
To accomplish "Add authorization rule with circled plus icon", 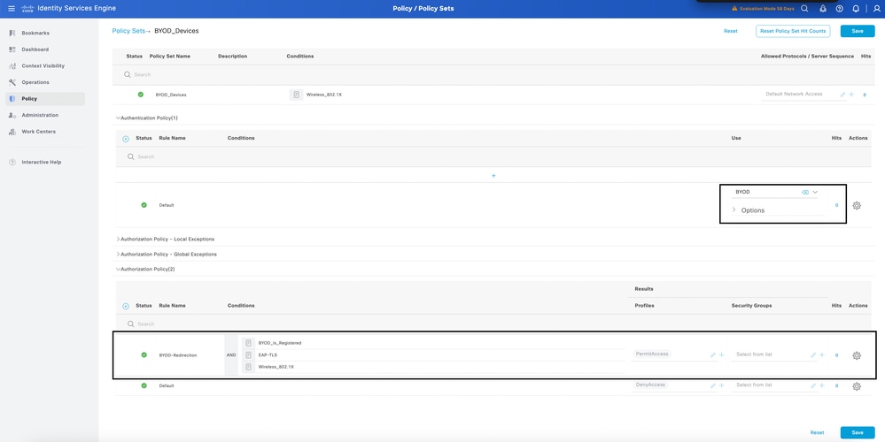I will [x=125, y=306].
